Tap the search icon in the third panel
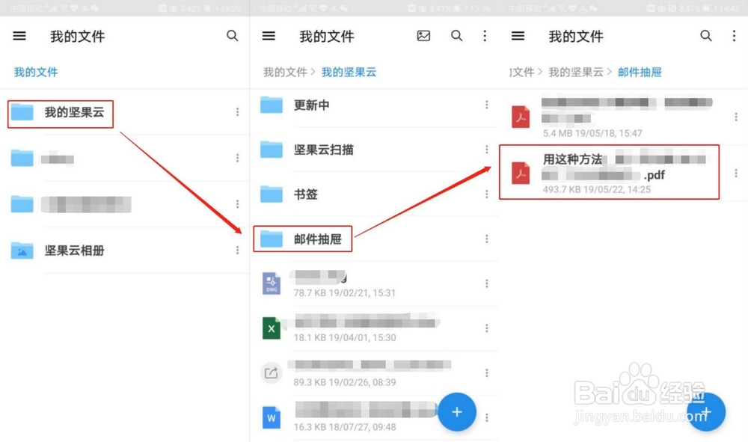This screenshot has width=748, height=442. click(705, 35)
